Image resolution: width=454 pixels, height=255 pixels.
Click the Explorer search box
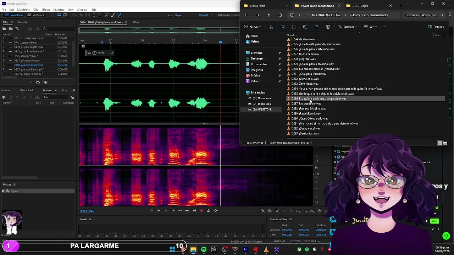point(424,15)
